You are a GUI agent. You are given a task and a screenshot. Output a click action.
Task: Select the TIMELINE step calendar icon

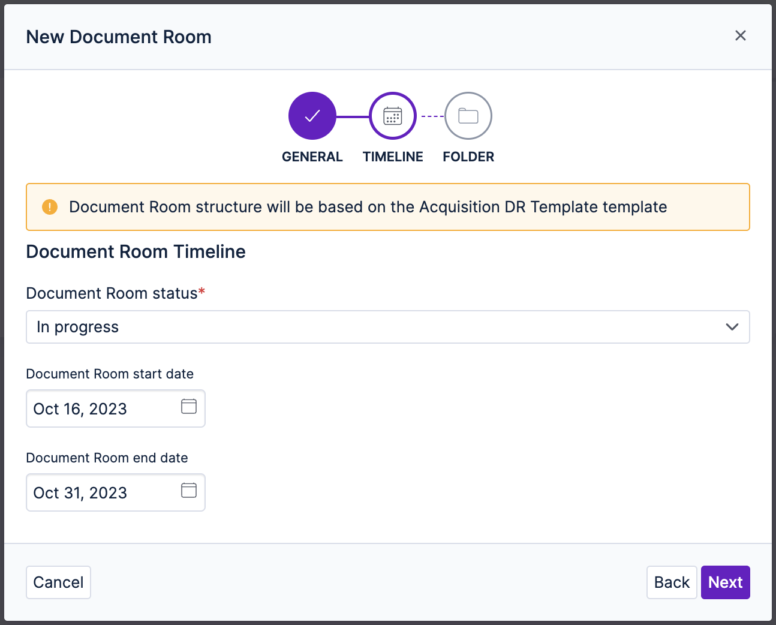click(392, 116)
